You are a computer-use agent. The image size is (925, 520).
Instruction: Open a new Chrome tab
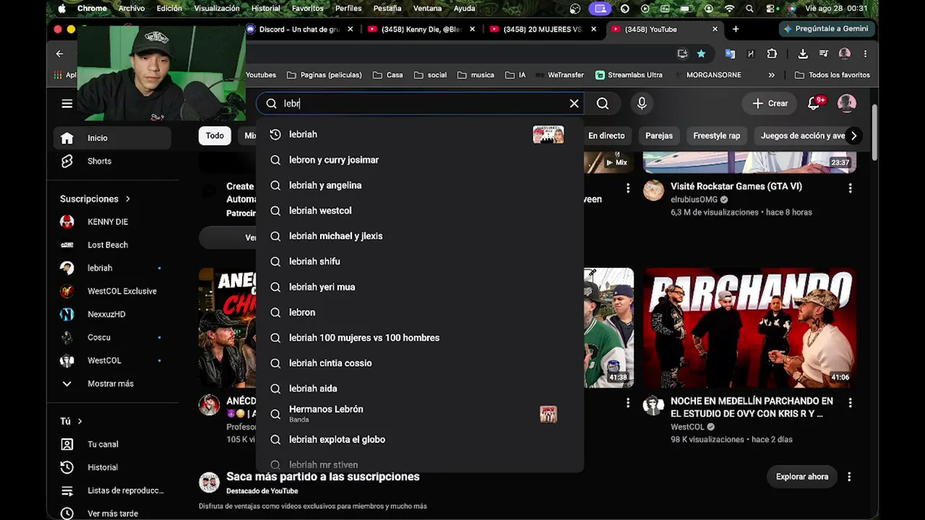(x=736, y=29)
